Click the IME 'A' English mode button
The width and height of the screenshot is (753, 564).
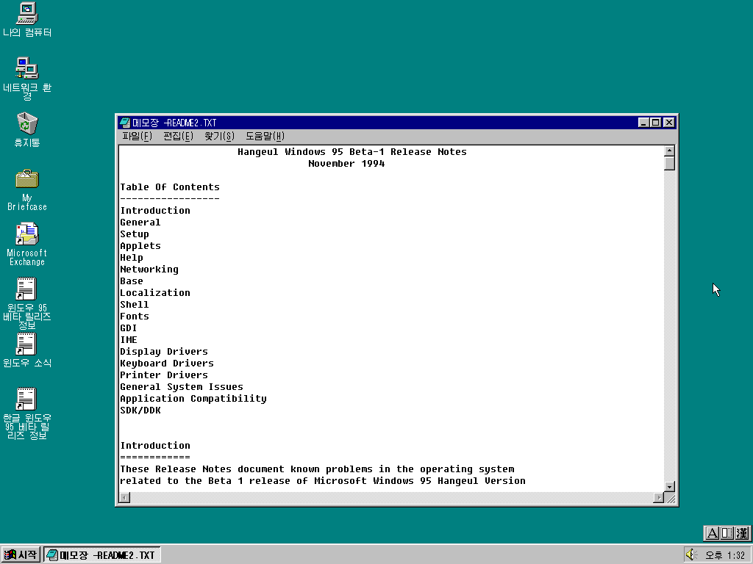coord(712,533)
